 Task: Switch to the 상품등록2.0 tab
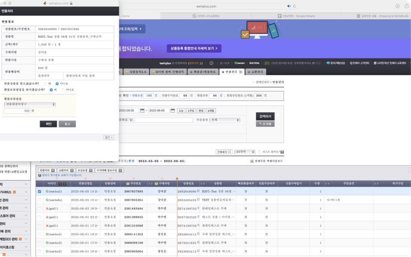click(x=136, y=72)
